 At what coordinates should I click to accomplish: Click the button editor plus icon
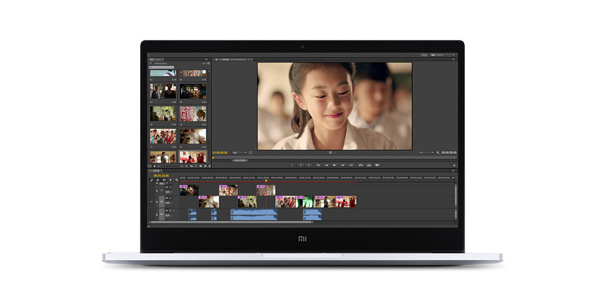(x=454, y=165)
